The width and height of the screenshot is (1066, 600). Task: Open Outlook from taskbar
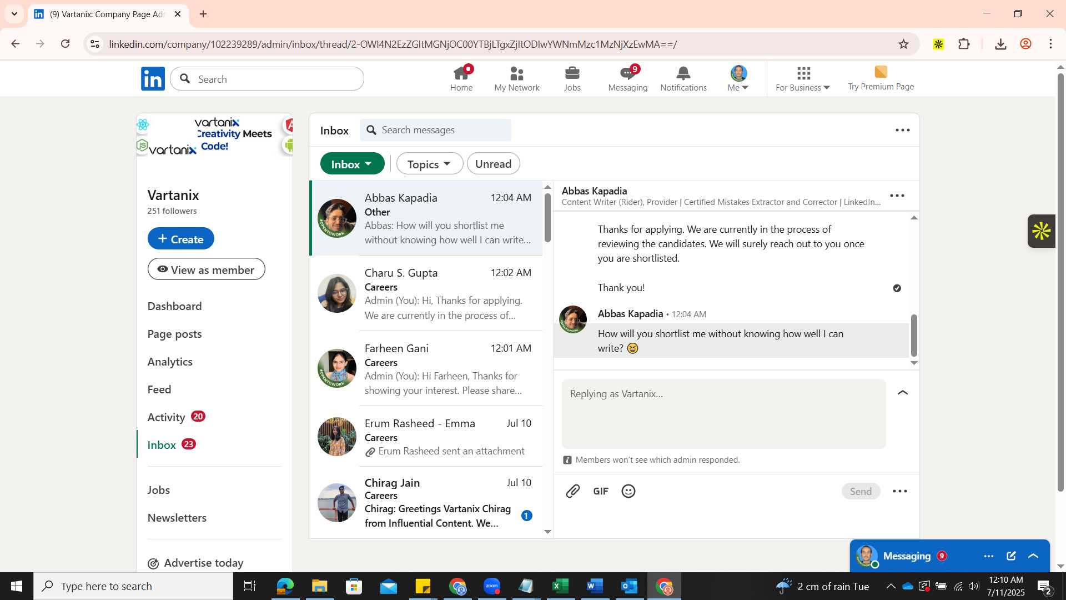pyautogui.click(x=629, y=586)
